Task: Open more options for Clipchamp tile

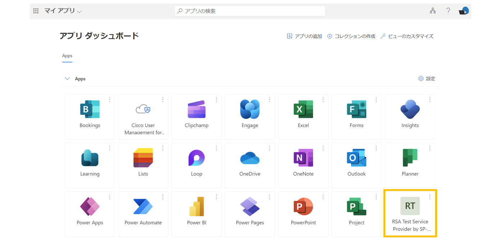Action: click(x=217, y=99)
